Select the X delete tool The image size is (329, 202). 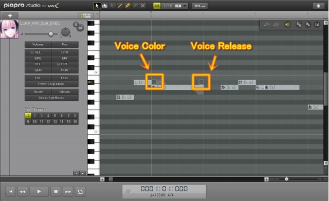point(143,6)
